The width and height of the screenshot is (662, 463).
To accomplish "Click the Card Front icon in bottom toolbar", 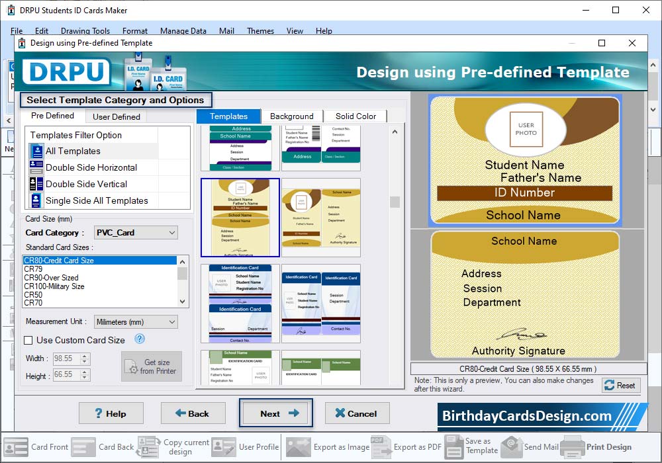I will coord(16,447).
